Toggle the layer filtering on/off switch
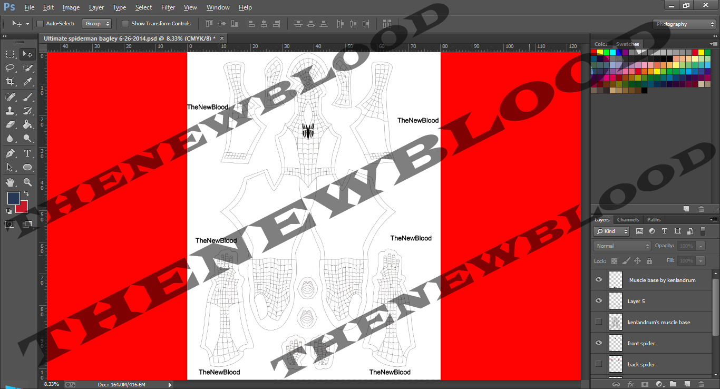 tap(703, 231)
